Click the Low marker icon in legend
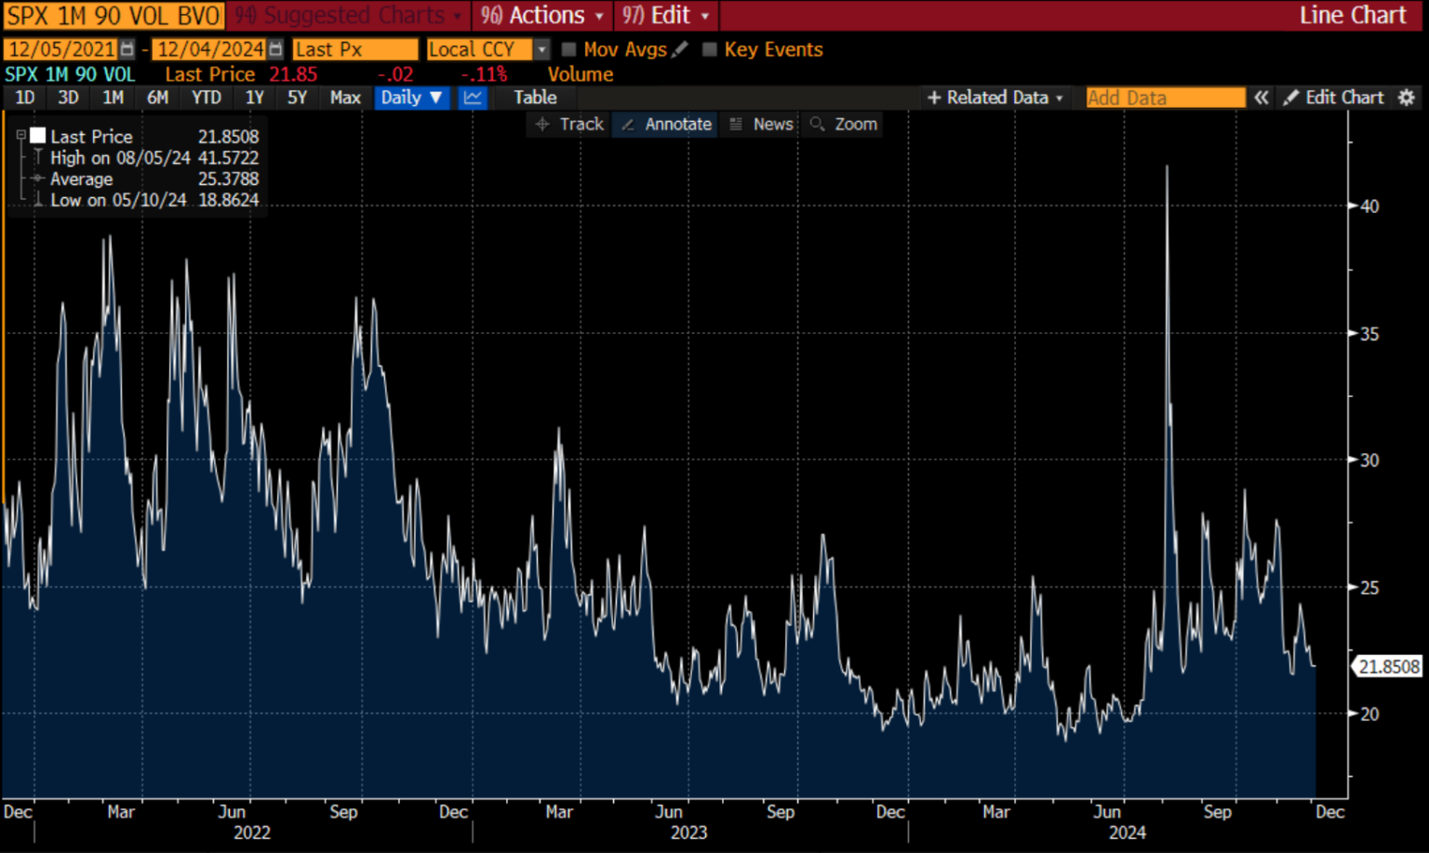 tap(38, 200)
